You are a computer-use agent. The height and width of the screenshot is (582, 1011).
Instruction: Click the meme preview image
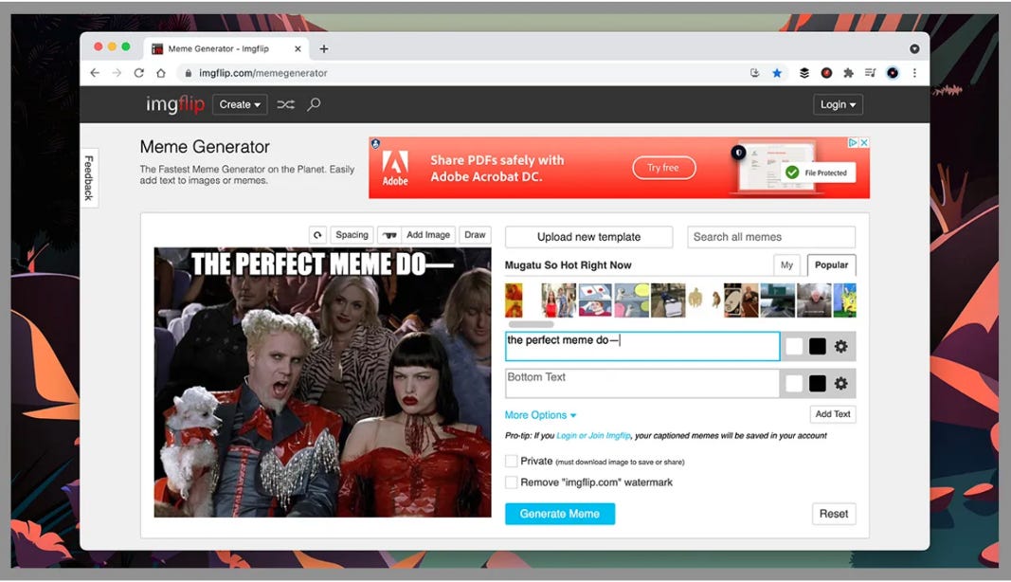(x=322, y=382)
